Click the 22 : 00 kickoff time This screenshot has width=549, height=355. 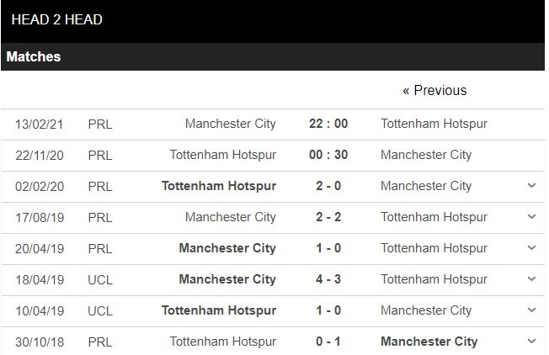pos(328,124)
